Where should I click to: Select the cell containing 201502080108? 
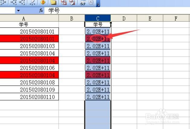click(x=29, y=82)
